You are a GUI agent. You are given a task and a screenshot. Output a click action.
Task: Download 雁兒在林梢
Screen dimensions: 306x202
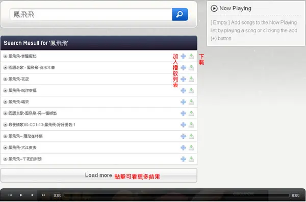[x=191, y=136]
